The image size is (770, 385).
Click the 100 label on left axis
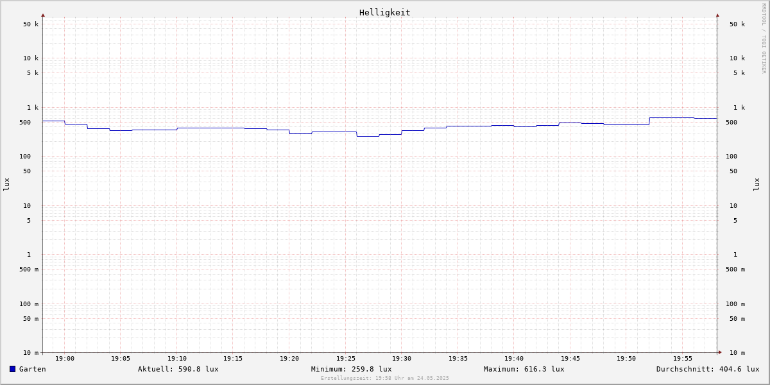pos(25,157)
